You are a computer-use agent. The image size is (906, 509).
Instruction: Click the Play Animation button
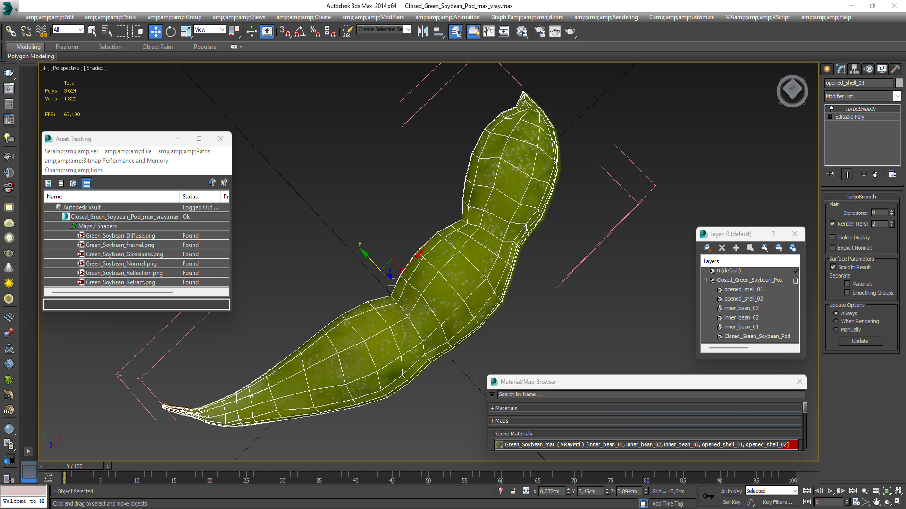[x=830, y=491]
